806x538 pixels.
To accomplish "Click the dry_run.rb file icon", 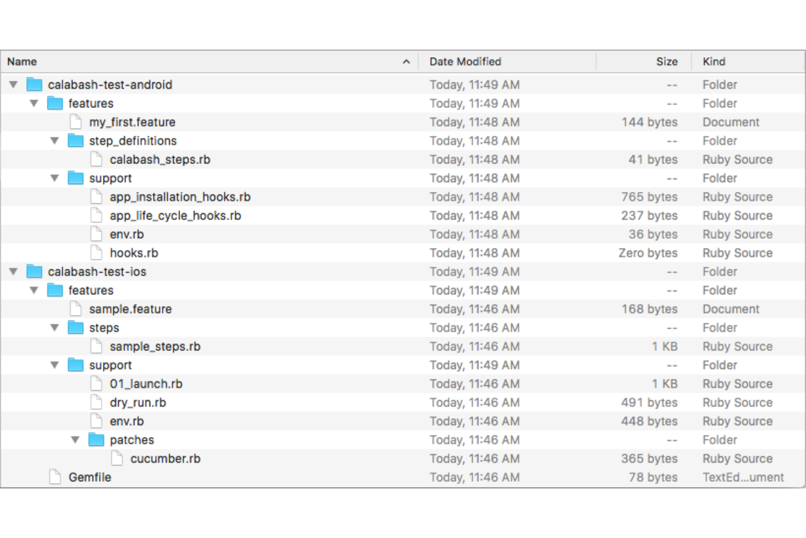I will click(x=96, y=402).
